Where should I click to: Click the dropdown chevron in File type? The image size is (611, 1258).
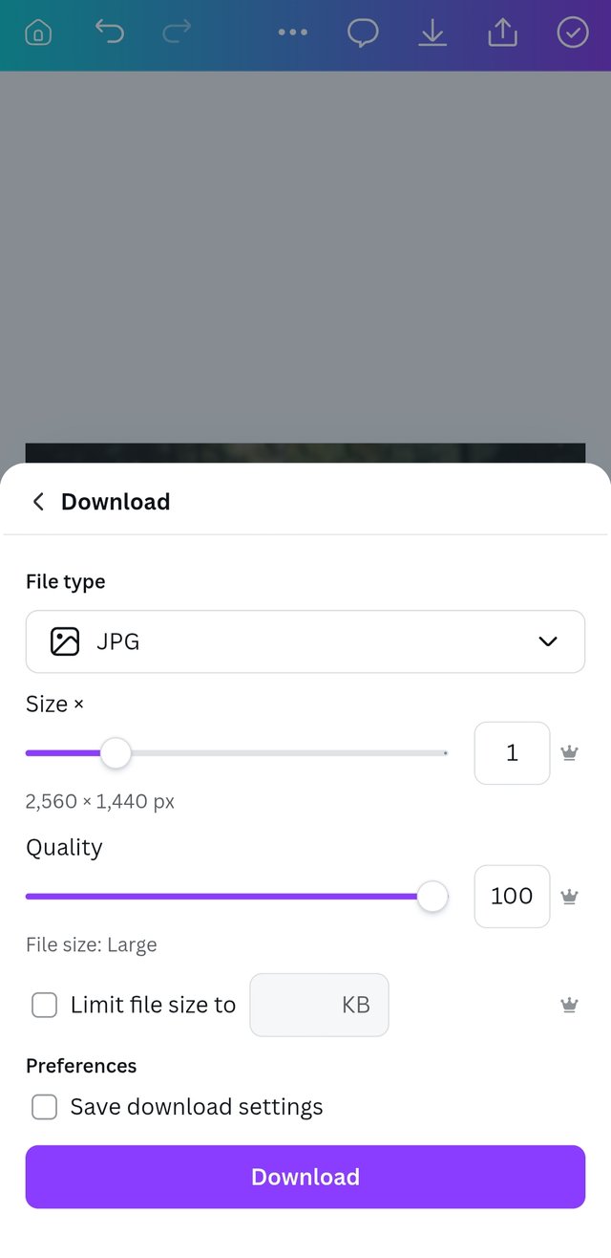[548, 641]
